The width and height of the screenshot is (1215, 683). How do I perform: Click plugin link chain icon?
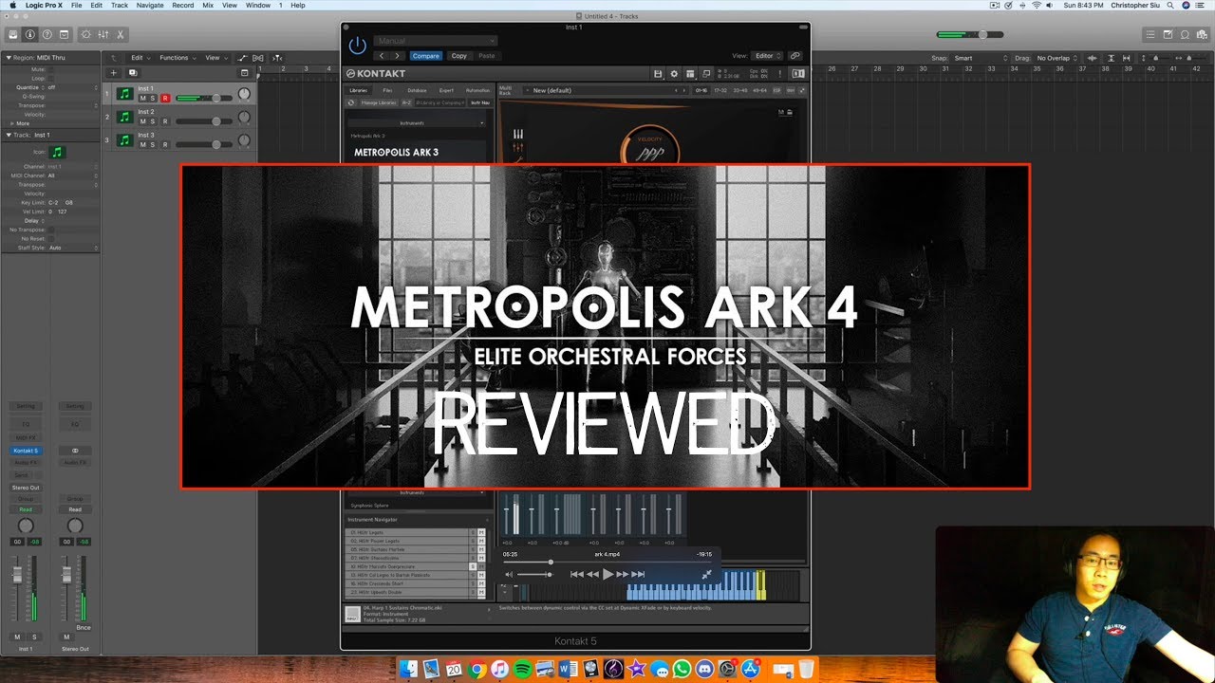pyautogui.click(x=795, y=56)
